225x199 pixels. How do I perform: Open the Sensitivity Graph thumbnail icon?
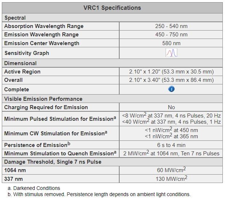click(171, 53)
